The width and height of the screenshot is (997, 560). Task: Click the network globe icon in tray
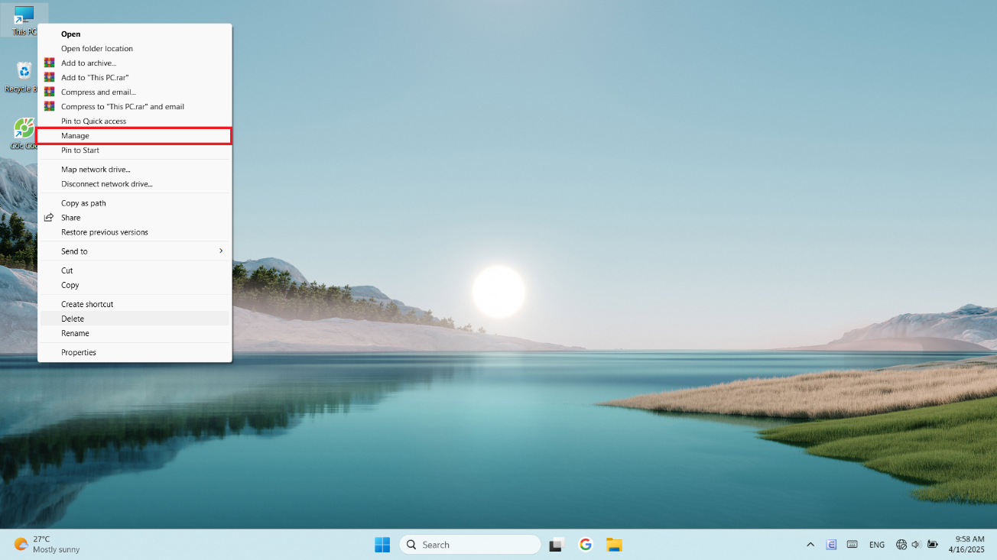pos(901,545)
